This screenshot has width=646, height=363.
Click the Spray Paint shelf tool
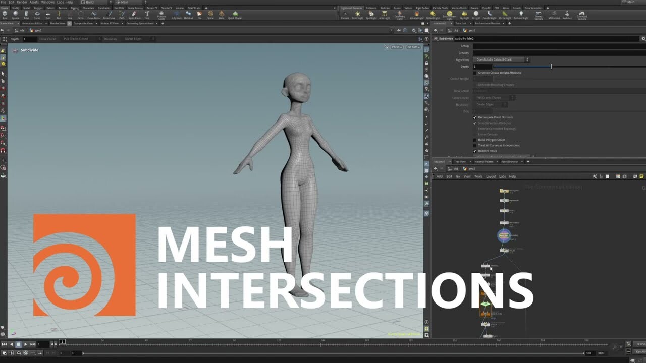point(135,14)
